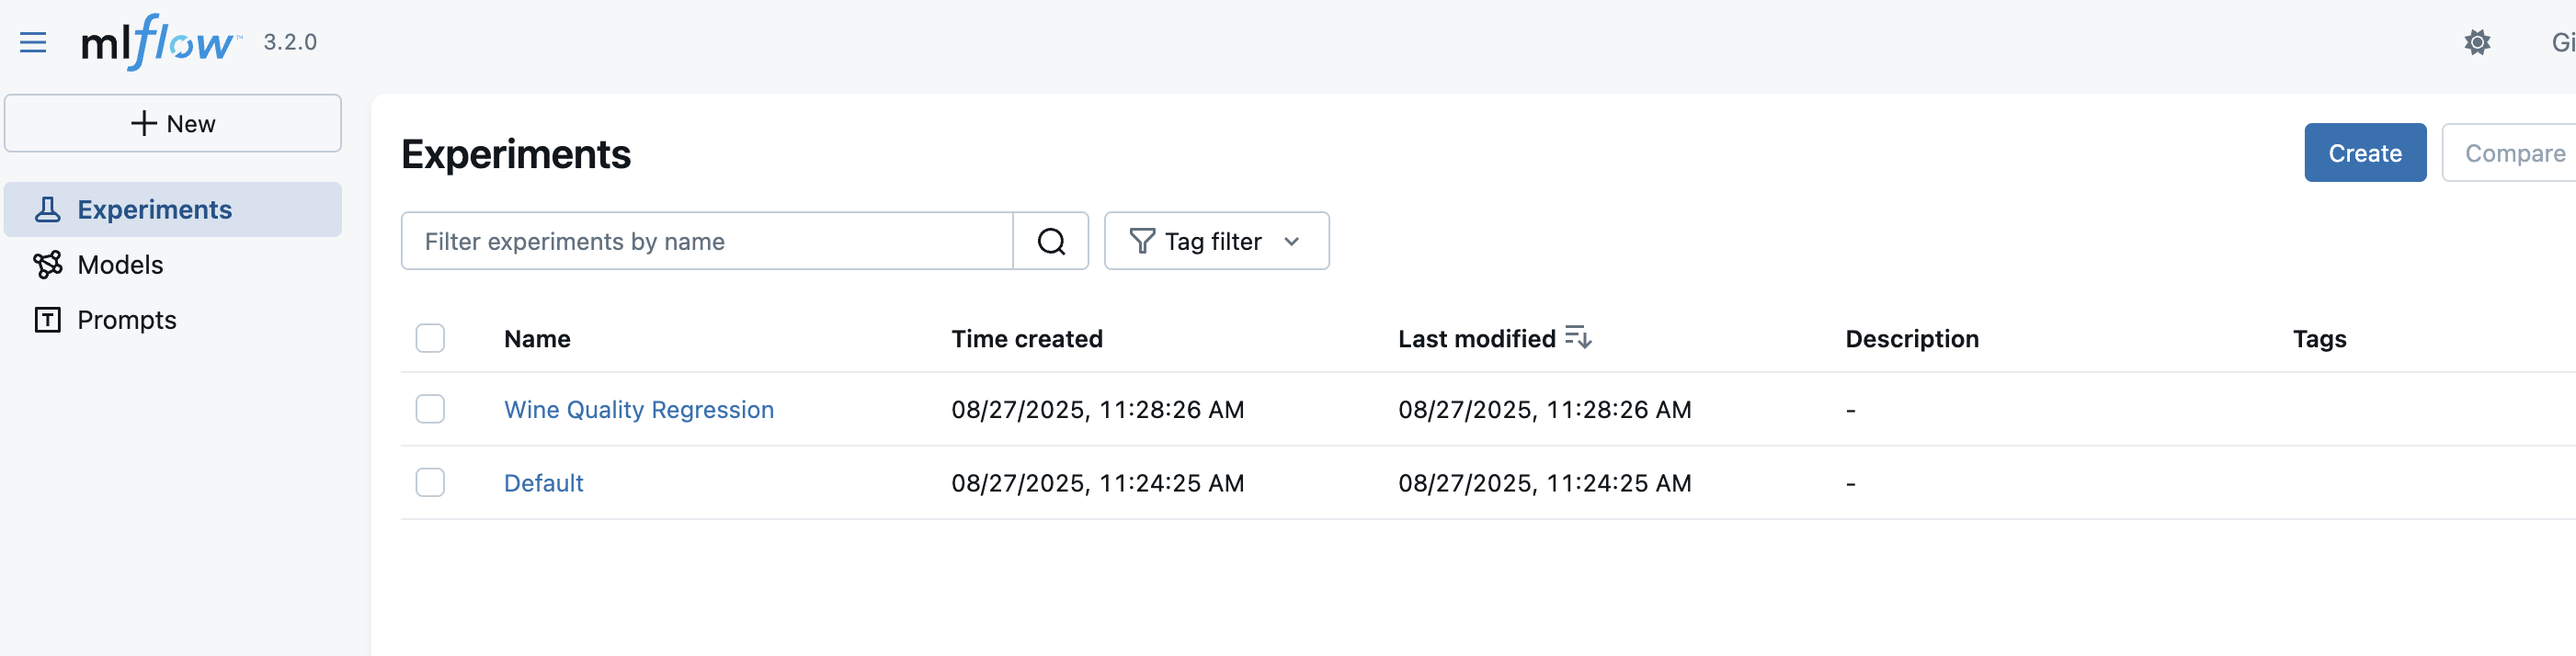Click the blue Create button
This screenshot has width=2576, height=656.
[2364, 153]
